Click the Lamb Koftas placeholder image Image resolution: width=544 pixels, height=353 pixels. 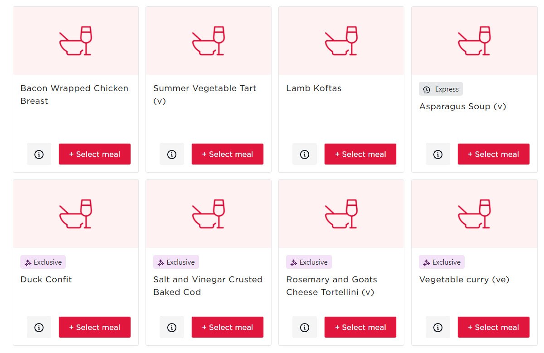tap(341, 41)
